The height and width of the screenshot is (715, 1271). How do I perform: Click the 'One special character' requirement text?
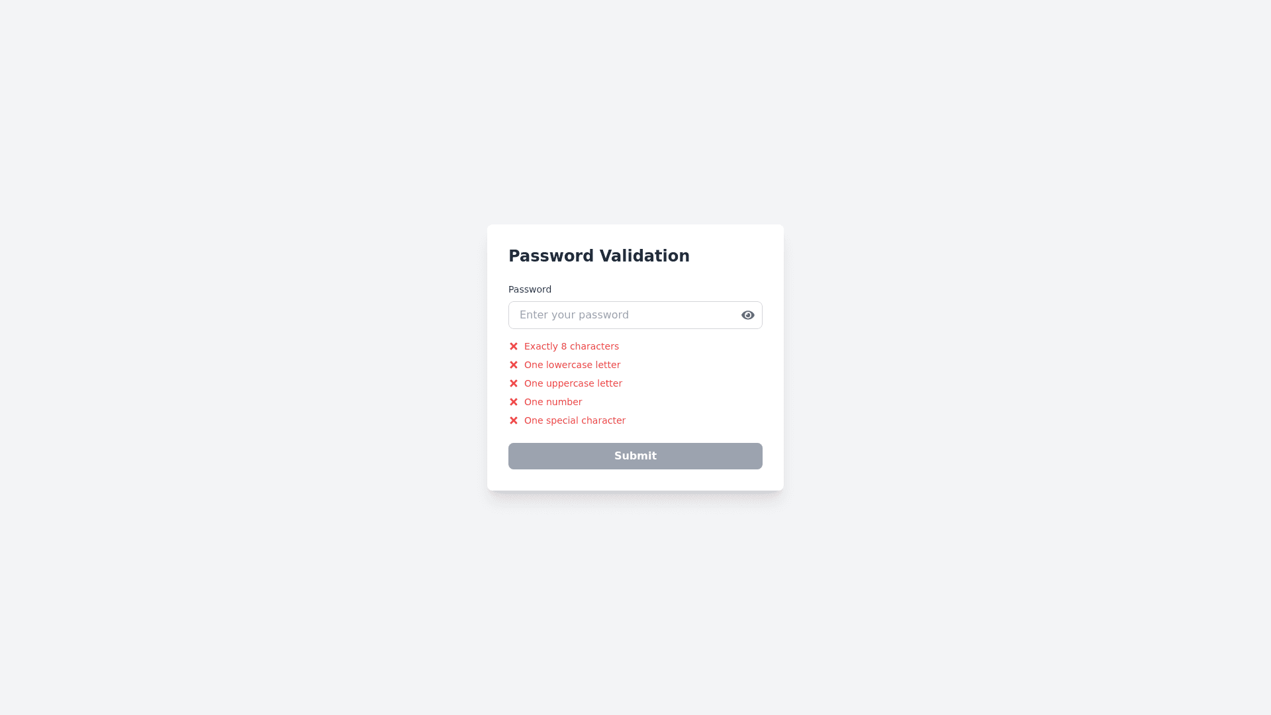[575, 420]
